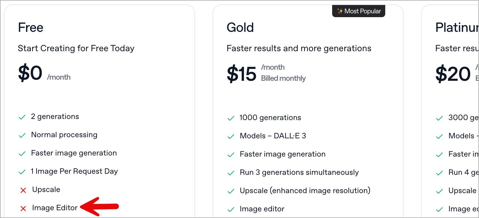Click the checkmark beside Run 3 generations simultaneously
Image resolution: width=479 pixels, height=218 pixels.
click(231, 173)
